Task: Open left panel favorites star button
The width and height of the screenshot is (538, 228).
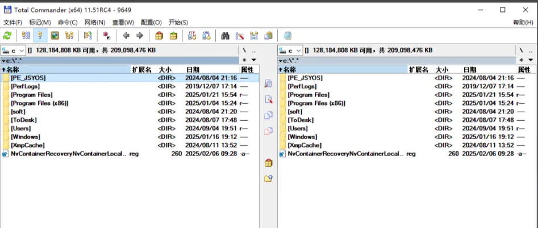Action: pyautogui.click(x=244, y=60)
